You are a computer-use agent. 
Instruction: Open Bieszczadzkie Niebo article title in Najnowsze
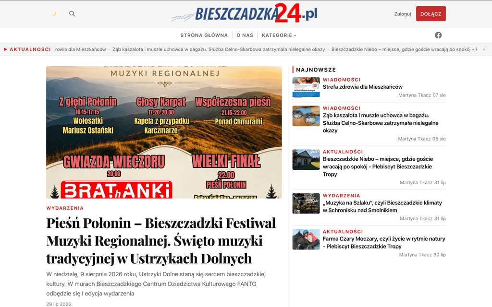(378, 166)
